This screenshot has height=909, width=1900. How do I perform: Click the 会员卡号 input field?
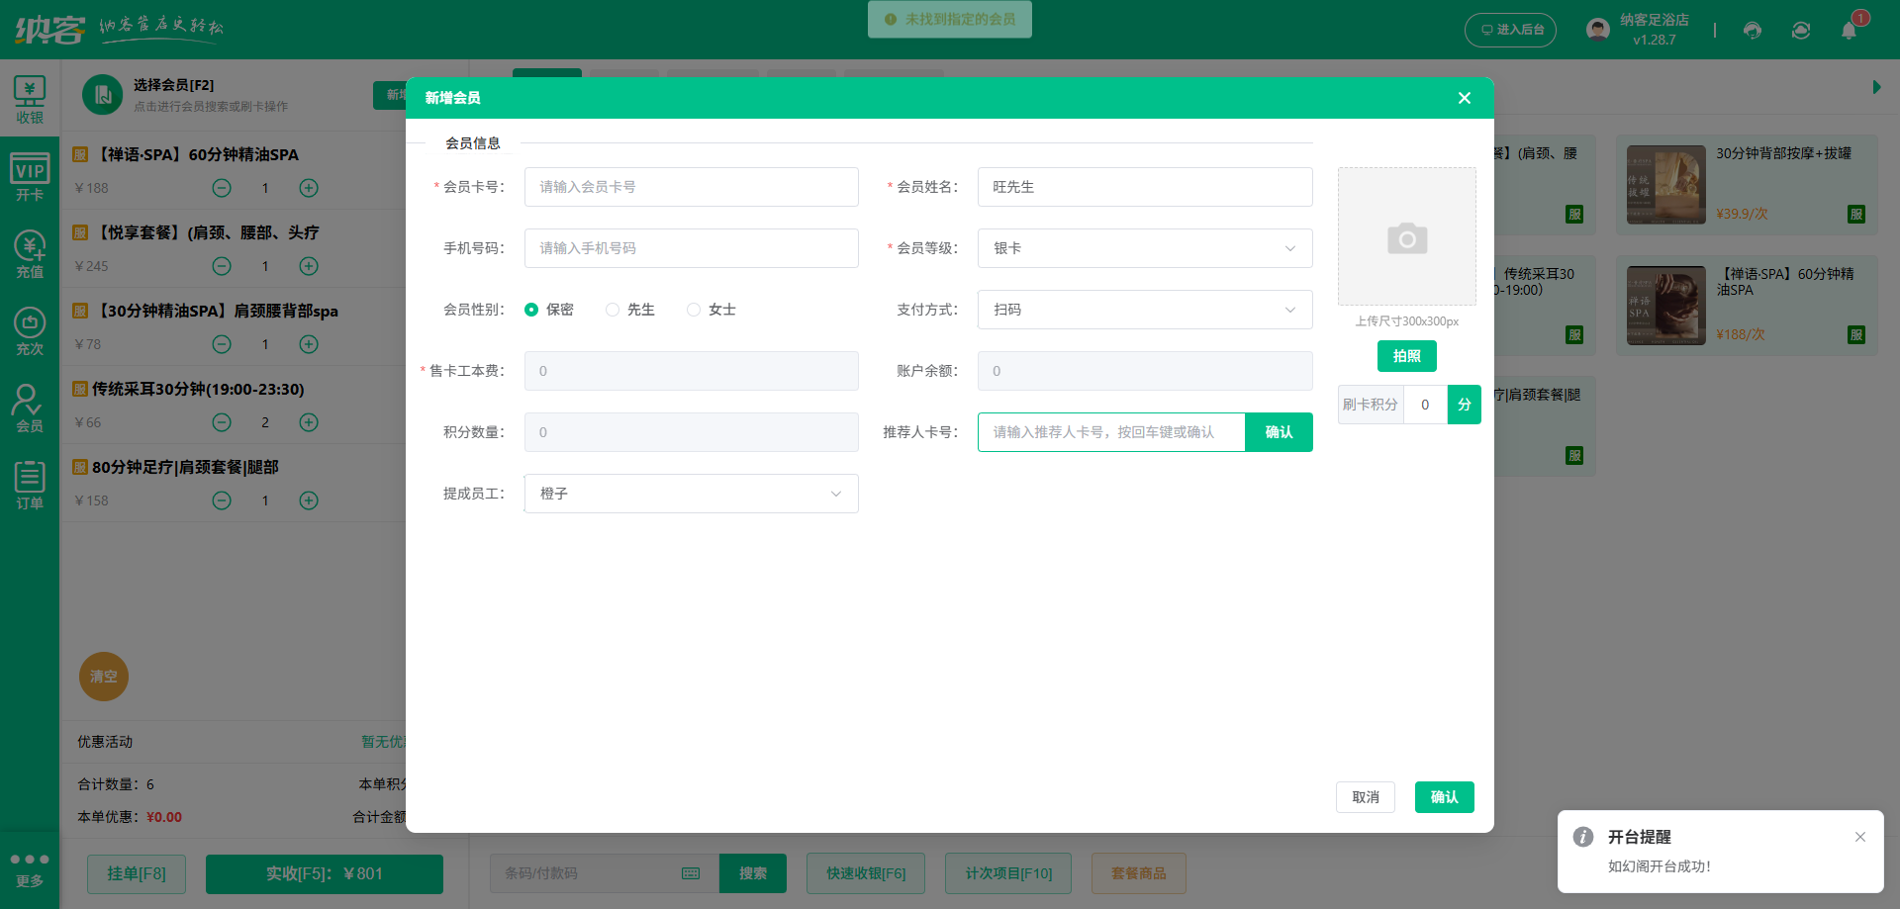point(691,187)
